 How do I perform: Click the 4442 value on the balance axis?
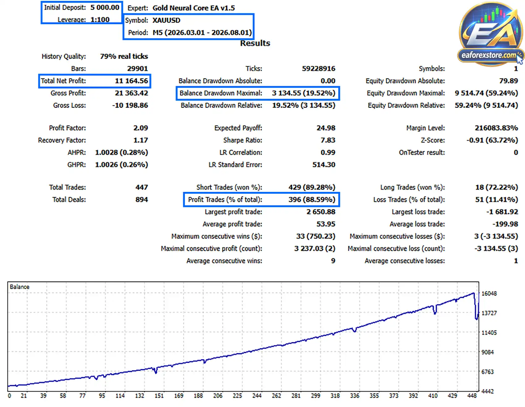click(x=488, y=392)
